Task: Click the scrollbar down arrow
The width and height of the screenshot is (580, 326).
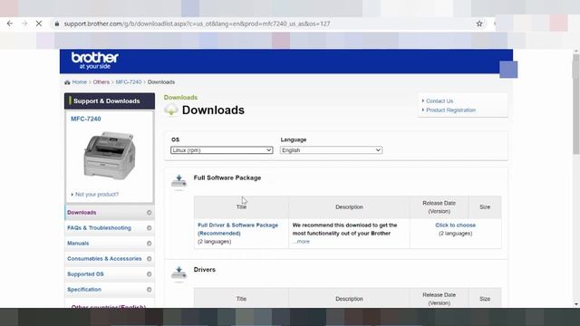Action: click(576, 304)
